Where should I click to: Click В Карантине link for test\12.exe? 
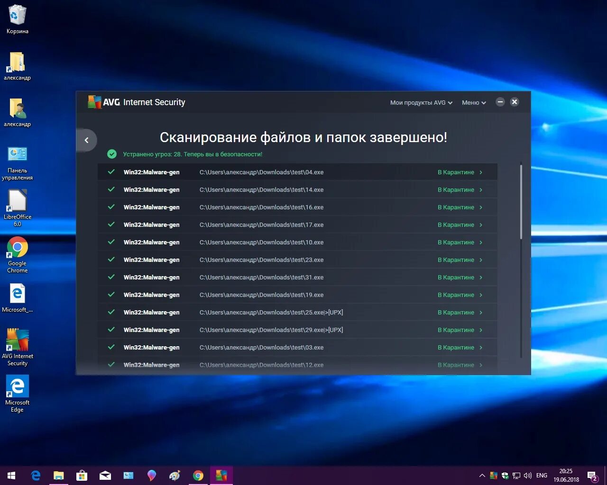pos(456,365)
